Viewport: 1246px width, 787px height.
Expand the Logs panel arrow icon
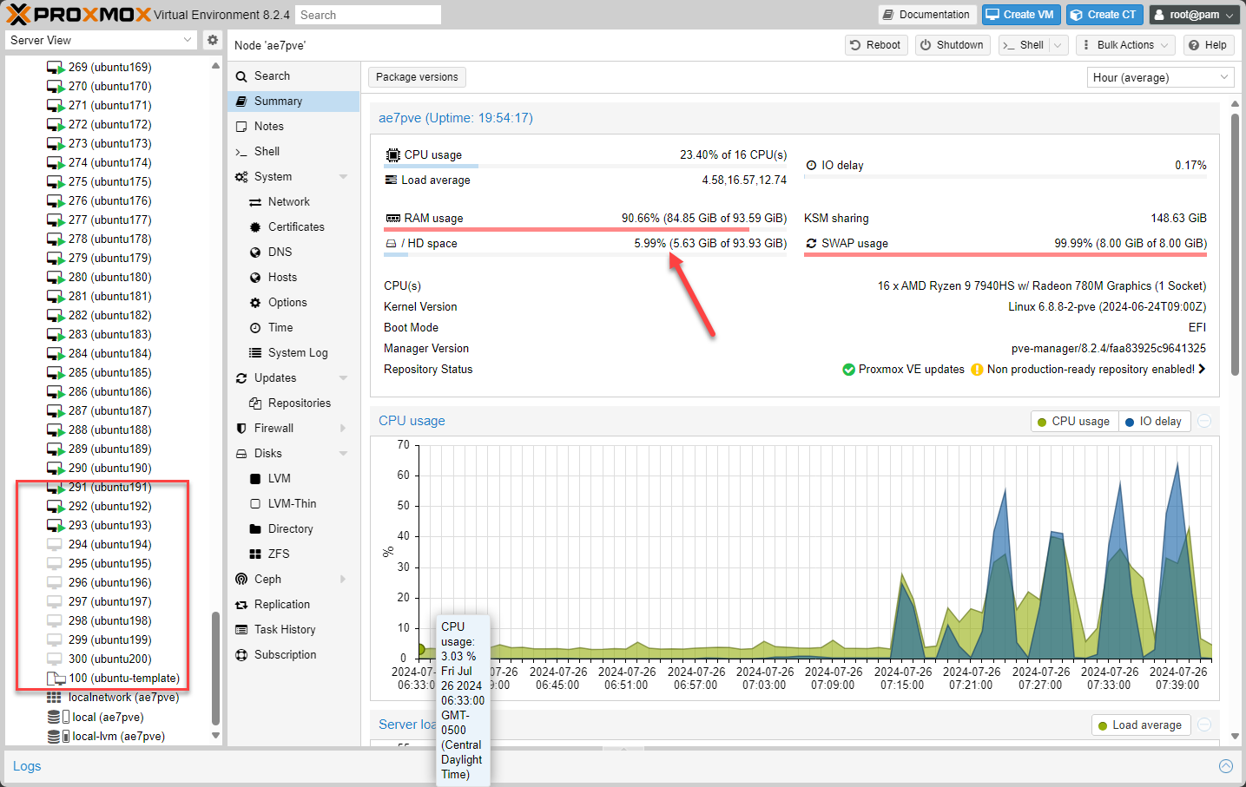pyautogui.click(x=1226, y=766)
